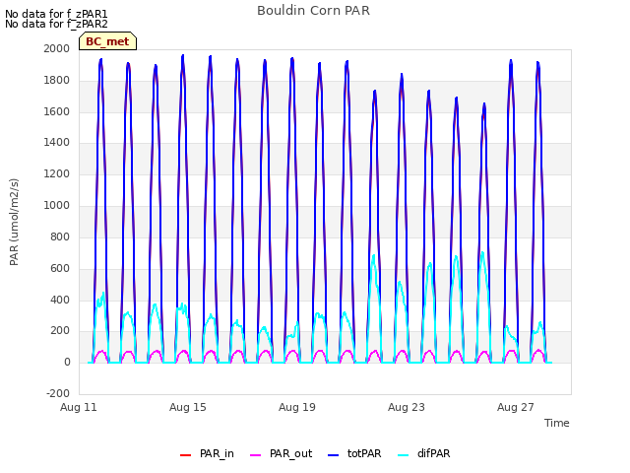This screenshot has height=473, width=630.
Task: Click the 'No data for f_zPAR1' message
Action: tap(56, 14)
